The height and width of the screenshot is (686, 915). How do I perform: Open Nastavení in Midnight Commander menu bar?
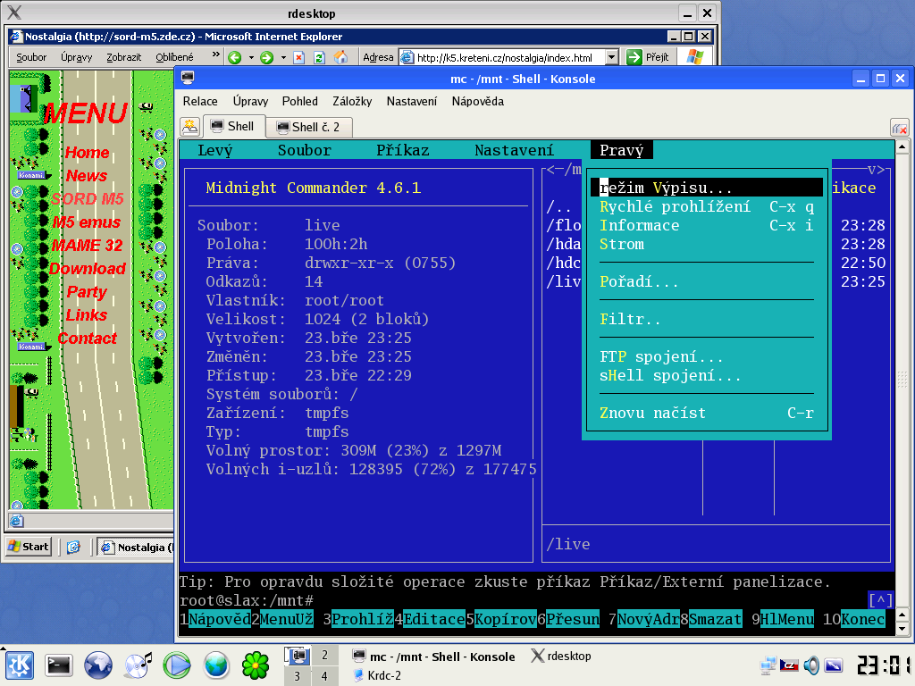tap(514, 150)
